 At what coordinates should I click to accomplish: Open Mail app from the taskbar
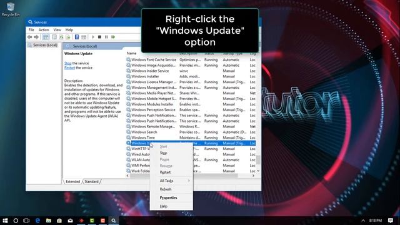(x=70, y=221)
